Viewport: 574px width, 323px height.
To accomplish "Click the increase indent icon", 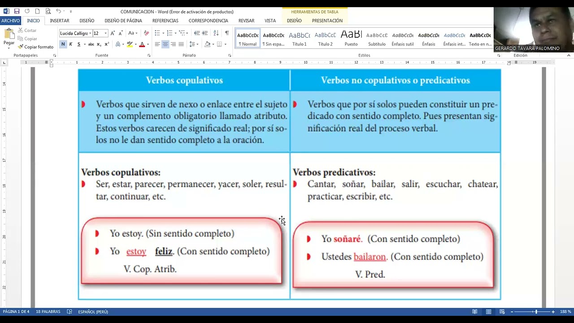I will coord(205,33).
